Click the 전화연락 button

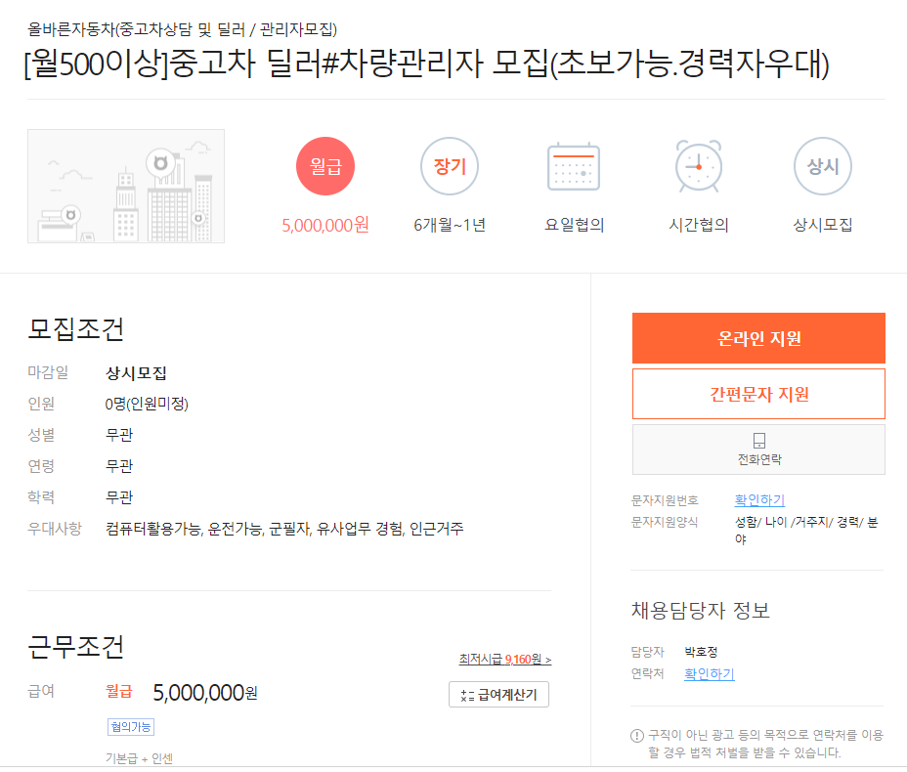pyautogui.click(x=758, y=450)
